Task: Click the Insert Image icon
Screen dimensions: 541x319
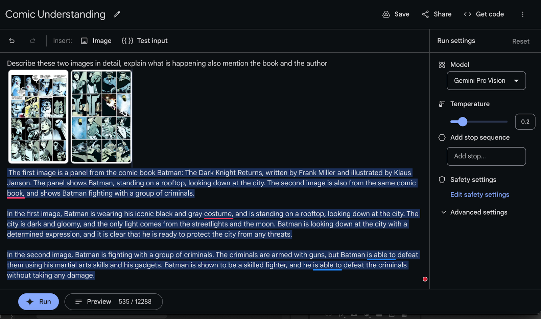Action: point(84,41)
